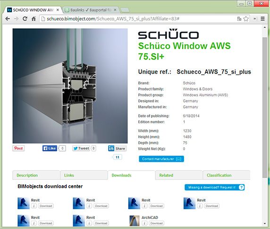
Task: Download the third Revit file in top row
Action: click(x=156, y=206)
